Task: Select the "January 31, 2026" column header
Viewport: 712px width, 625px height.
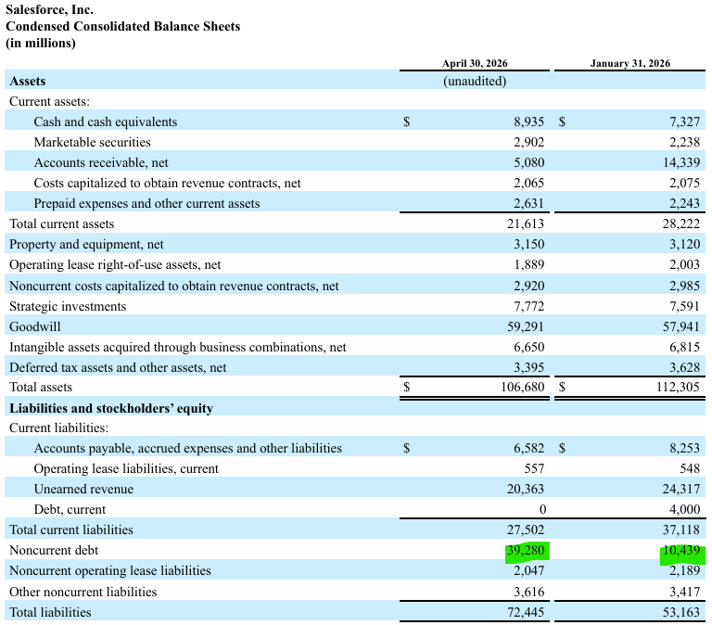Action: pyautogui.click(x=629, y=63)
